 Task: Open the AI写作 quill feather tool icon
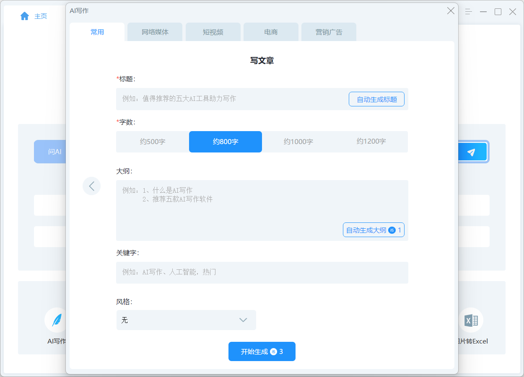(x=54, y=320)
